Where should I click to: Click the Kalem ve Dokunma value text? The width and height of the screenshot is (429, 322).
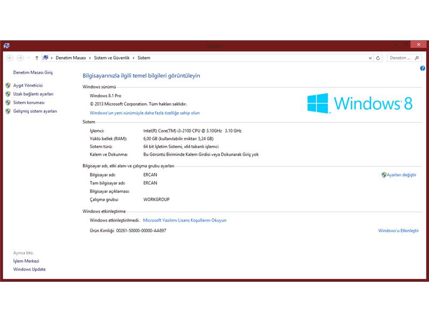(201, 155)
